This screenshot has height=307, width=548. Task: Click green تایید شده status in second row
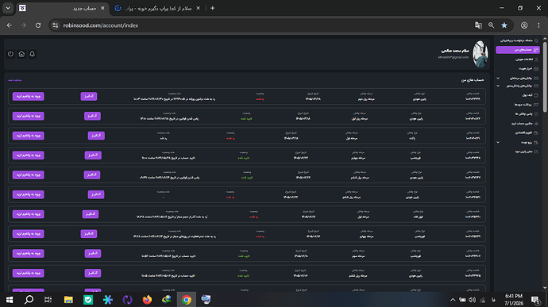pos(246,119)
